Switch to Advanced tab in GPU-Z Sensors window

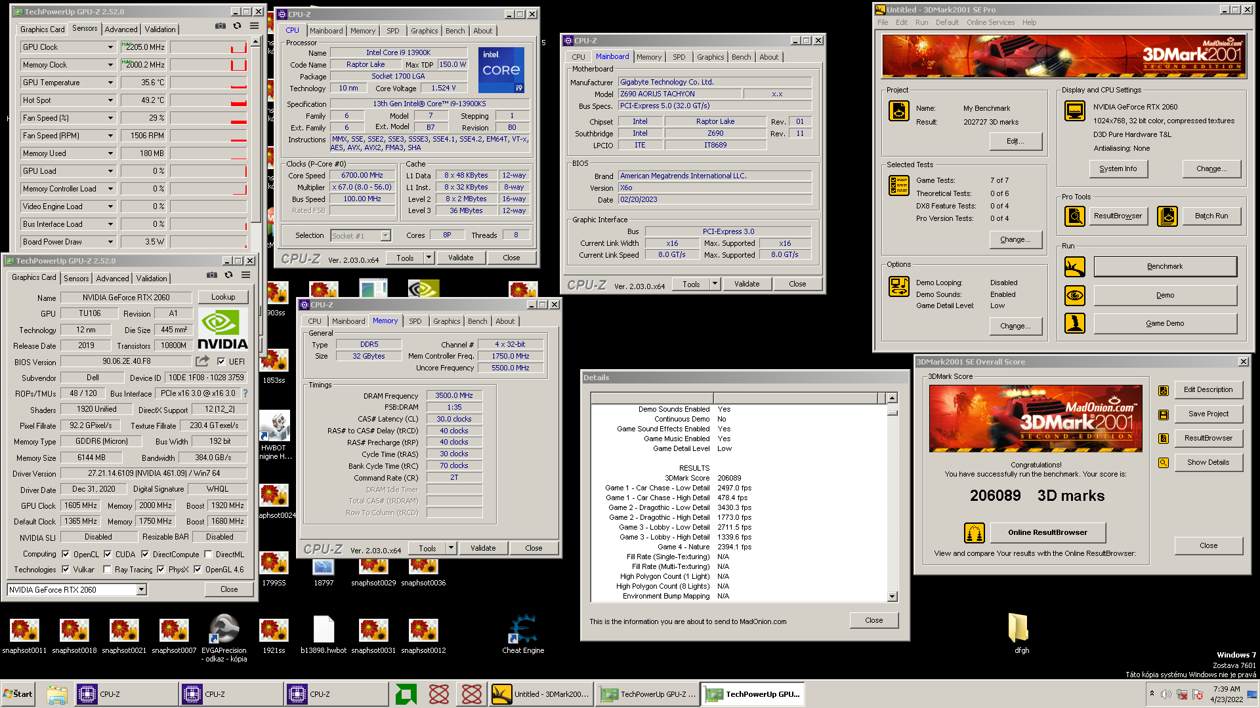pyautogui.click(x=121, y=29)
